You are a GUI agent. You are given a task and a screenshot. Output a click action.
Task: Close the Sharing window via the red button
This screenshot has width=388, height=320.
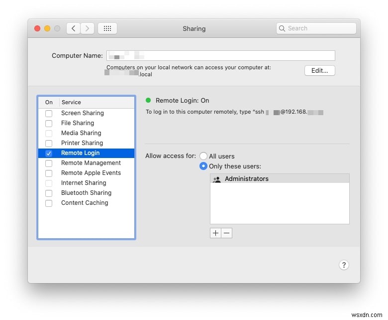(37, 28)
